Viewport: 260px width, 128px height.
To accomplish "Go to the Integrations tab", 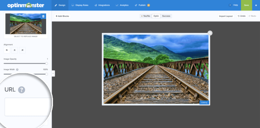I will [x=102, y=5].
